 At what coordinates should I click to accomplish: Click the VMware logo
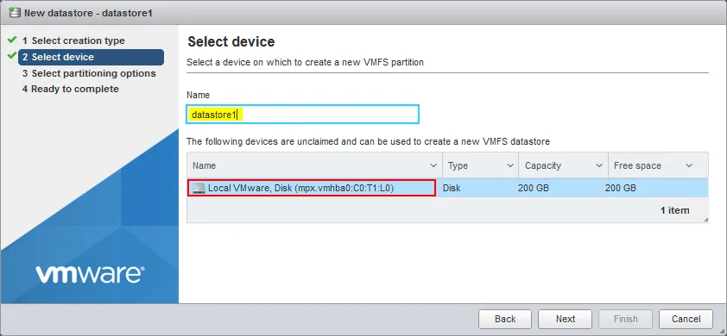point(90,274)
